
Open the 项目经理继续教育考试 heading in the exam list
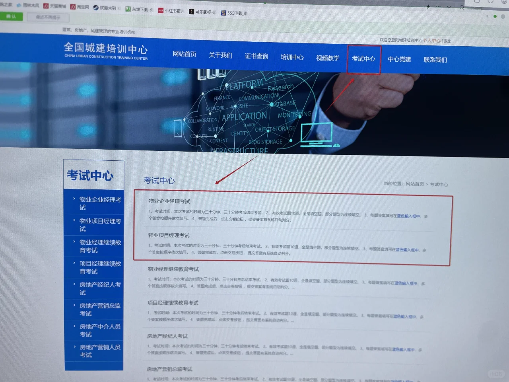coord(173,303)
